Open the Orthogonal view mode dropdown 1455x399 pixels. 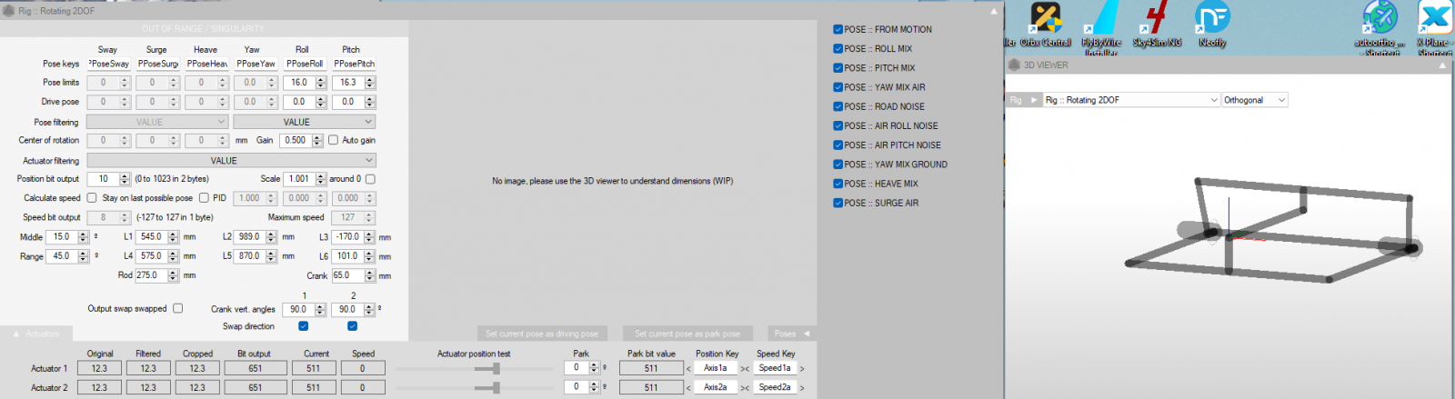coord(1255,100)
